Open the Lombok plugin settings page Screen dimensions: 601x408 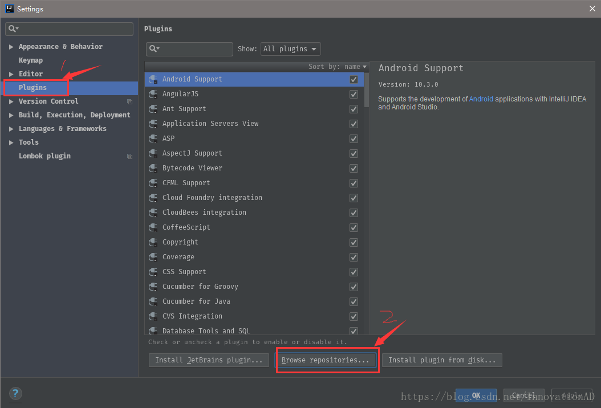click(x=44, y=156)
